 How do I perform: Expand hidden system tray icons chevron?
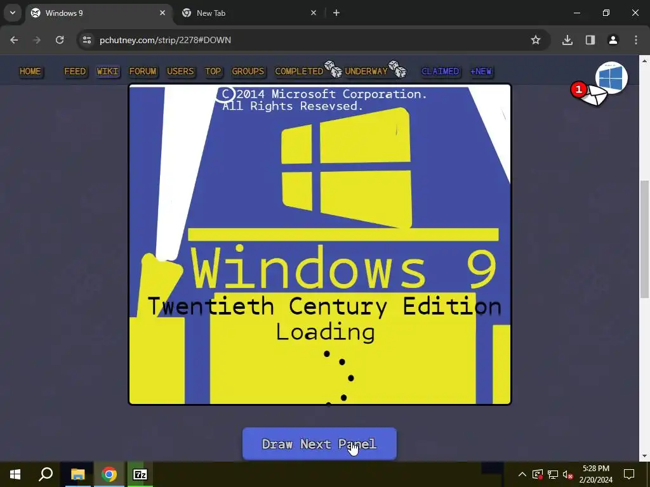click(x=522, y=474)
